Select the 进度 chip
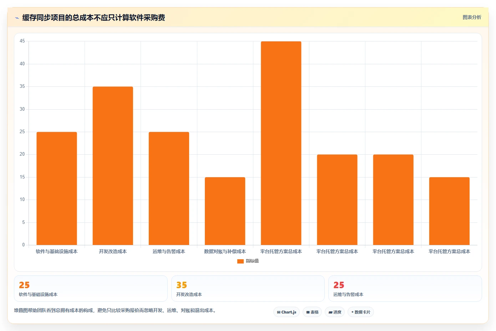Viewport: 496px width, 331px height. click(335, 312)
